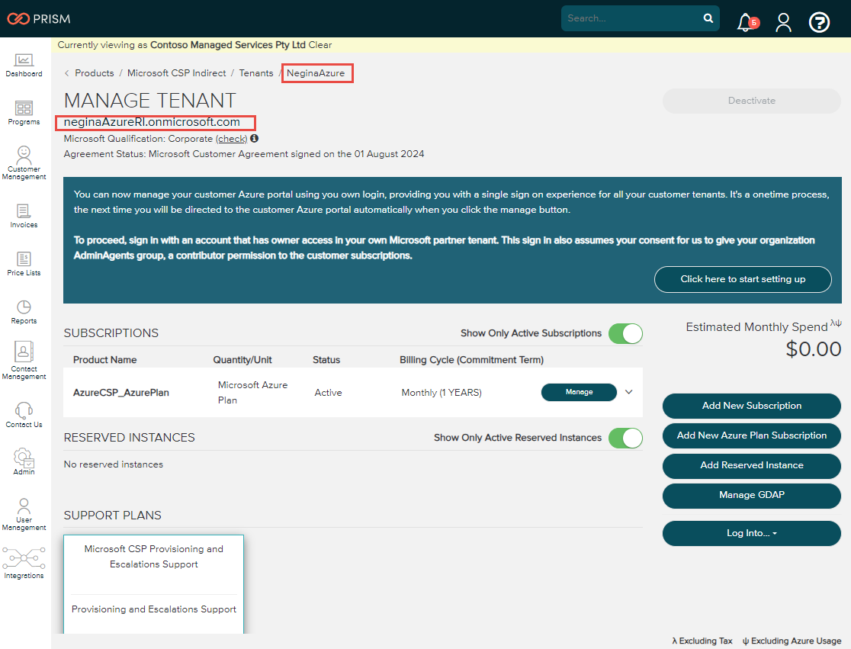The image size is (851, 649).
Task: Open the user profile icon
Action: pyautogui.click(x=783, y=22)
